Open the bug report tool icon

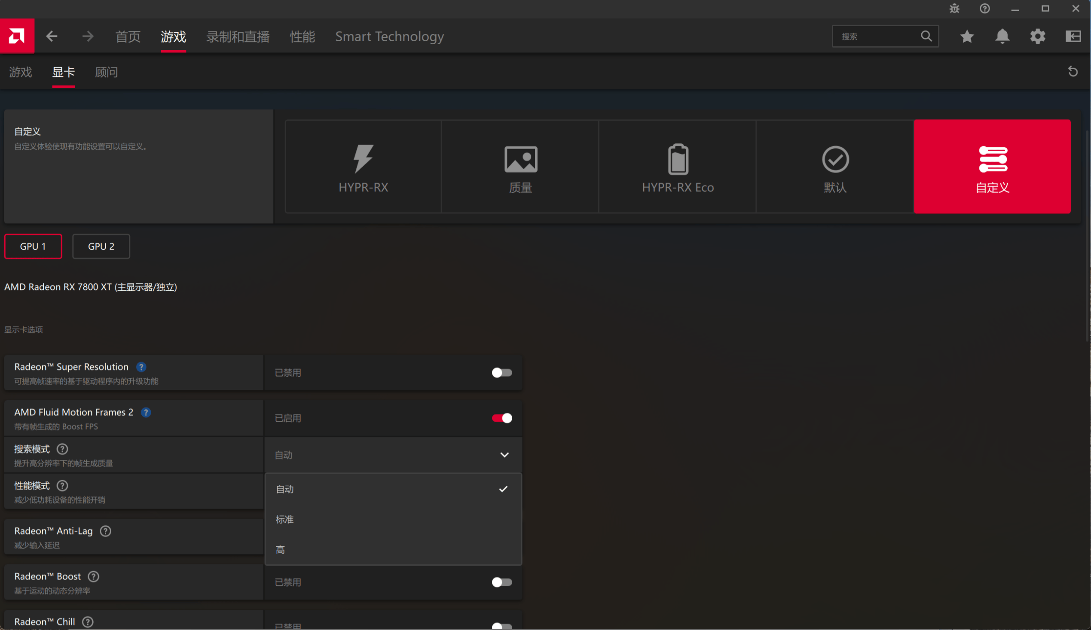click(955, 9)
